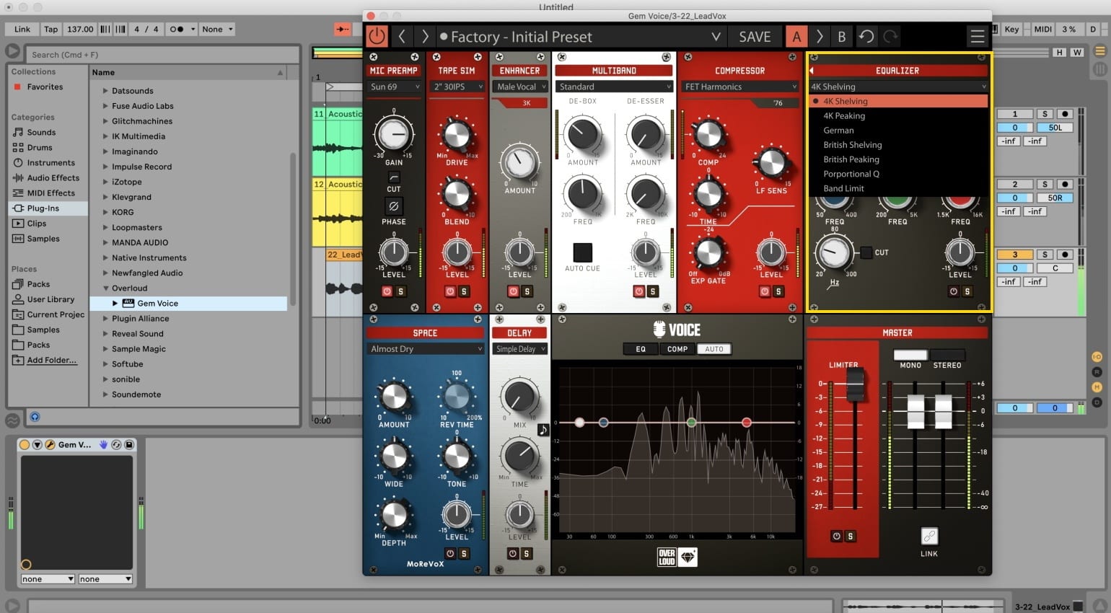
Task: Solo the Space reverb module
Action: pyautogui.click(x=464, y=554)
